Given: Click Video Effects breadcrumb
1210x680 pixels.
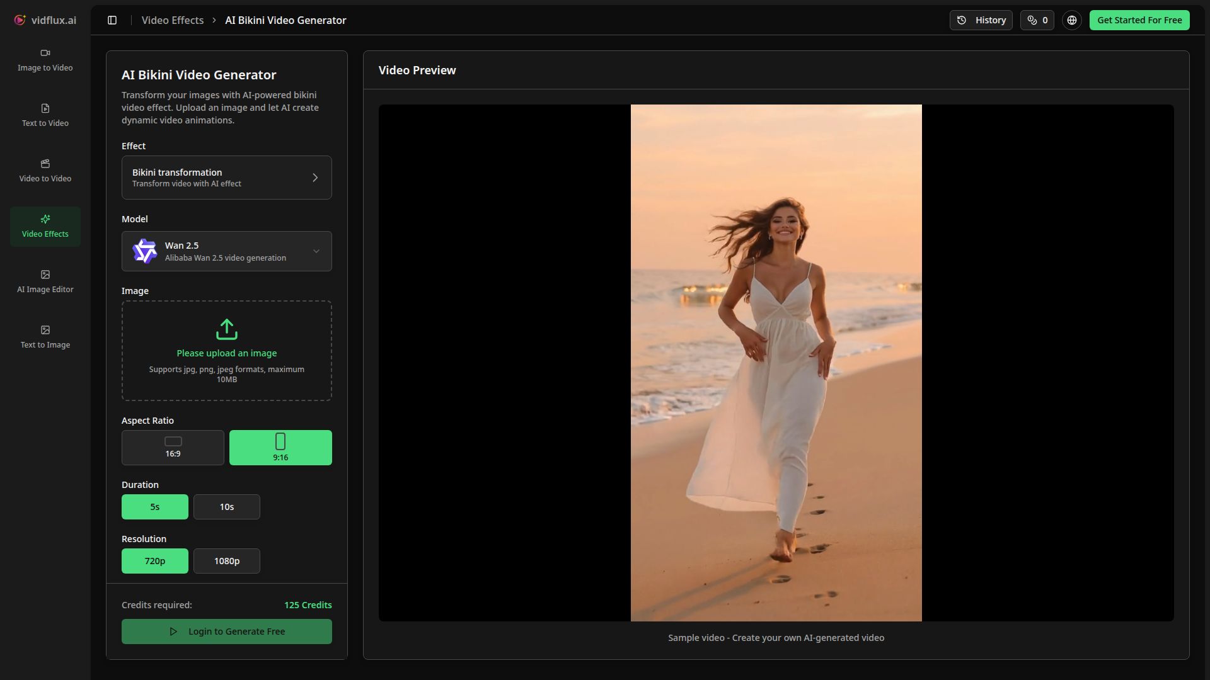Looking at the screenshot, I should pyautogui.click(x=173, y=20).
